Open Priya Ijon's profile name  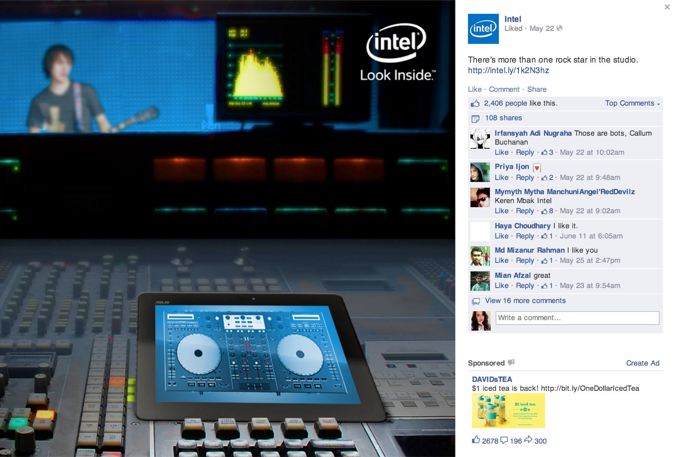[x=512, y=167]
